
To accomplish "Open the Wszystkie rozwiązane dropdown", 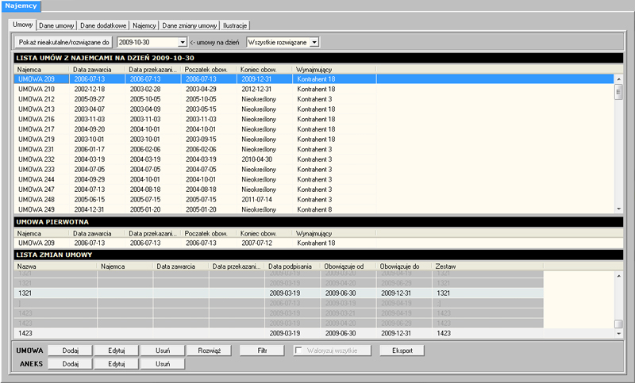I will pyautogui.click(x=314, y=42).
